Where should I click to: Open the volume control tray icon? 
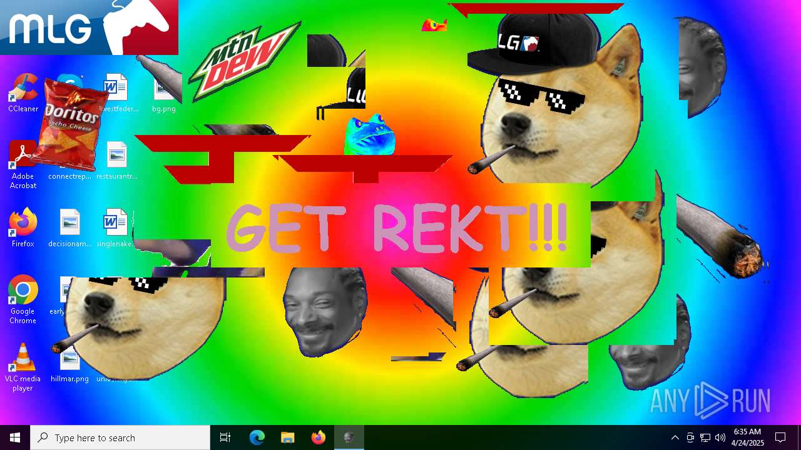click(x=720, y=437)
